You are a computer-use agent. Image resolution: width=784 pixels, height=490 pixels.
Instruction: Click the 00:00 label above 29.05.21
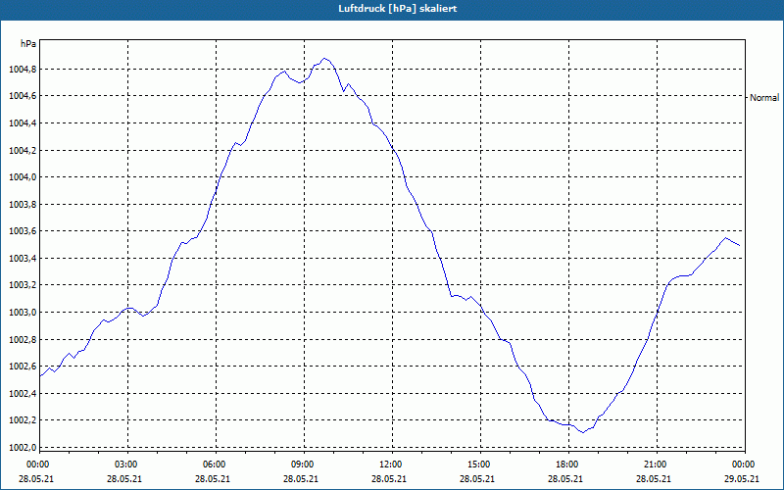pyautogui.click(x=744, y=465)
